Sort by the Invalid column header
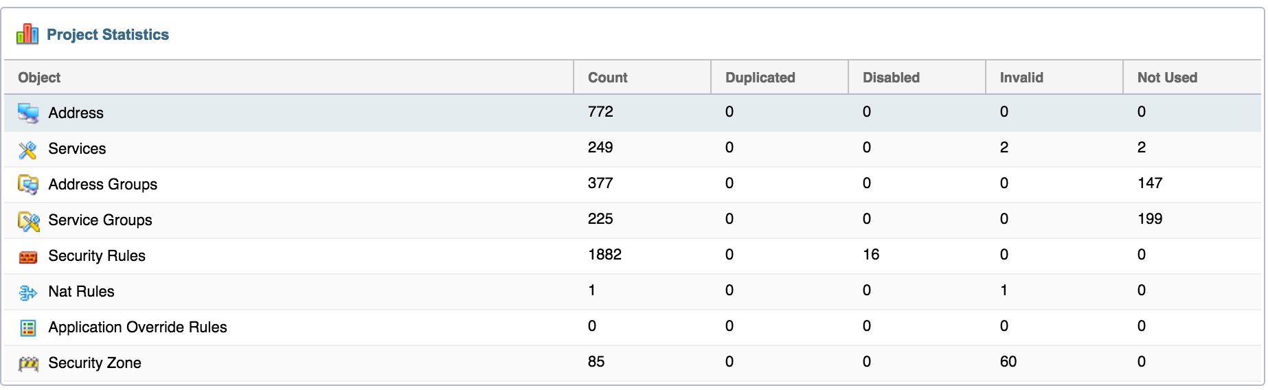The height and width of the screenshot is (390, 1268). pos(1021,78)
